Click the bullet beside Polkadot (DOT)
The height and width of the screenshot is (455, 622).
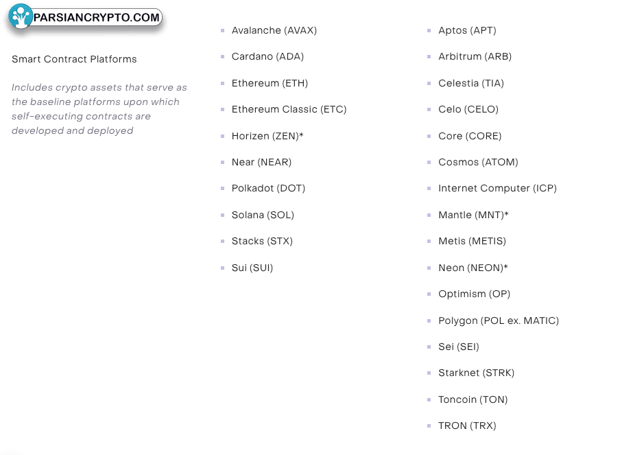pyautogui.click(x=223, y=189)
